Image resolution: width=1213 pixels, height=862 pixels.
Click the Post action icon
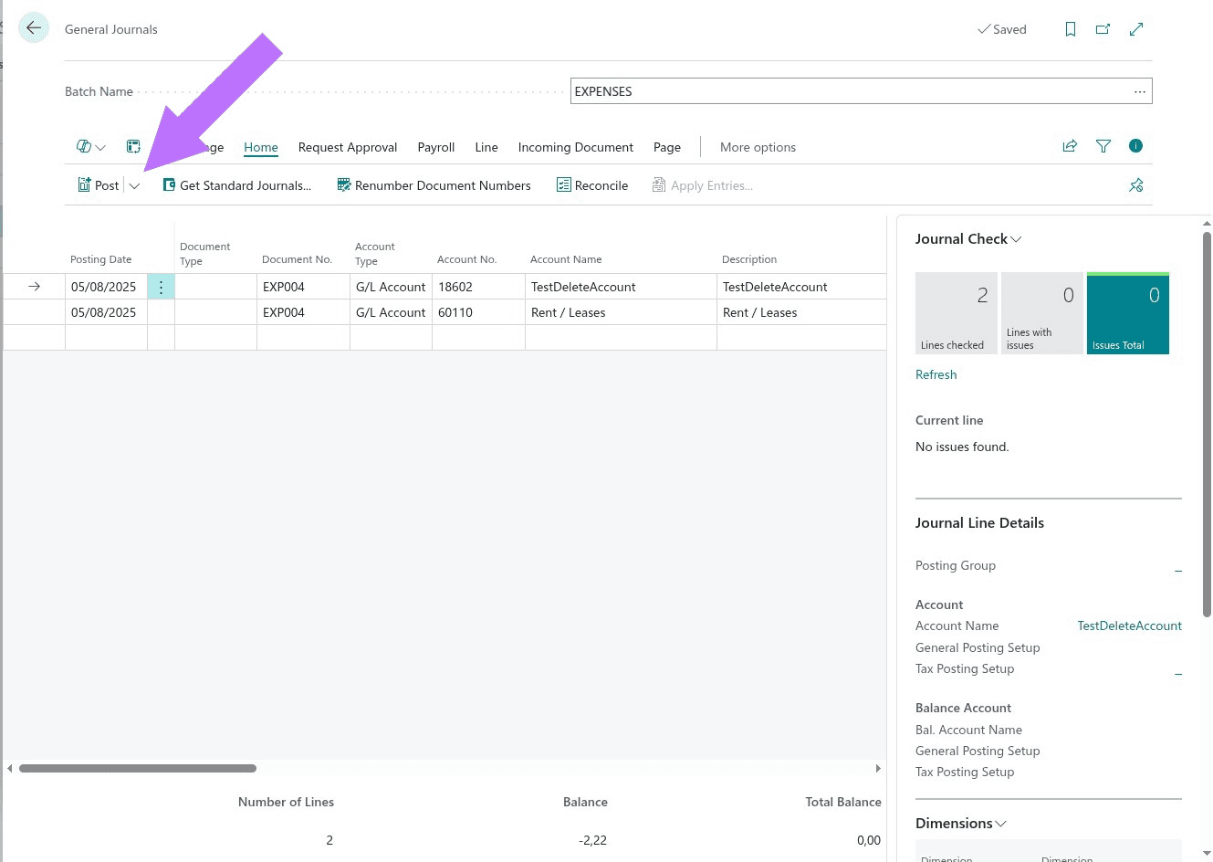(x=83, y=184)
